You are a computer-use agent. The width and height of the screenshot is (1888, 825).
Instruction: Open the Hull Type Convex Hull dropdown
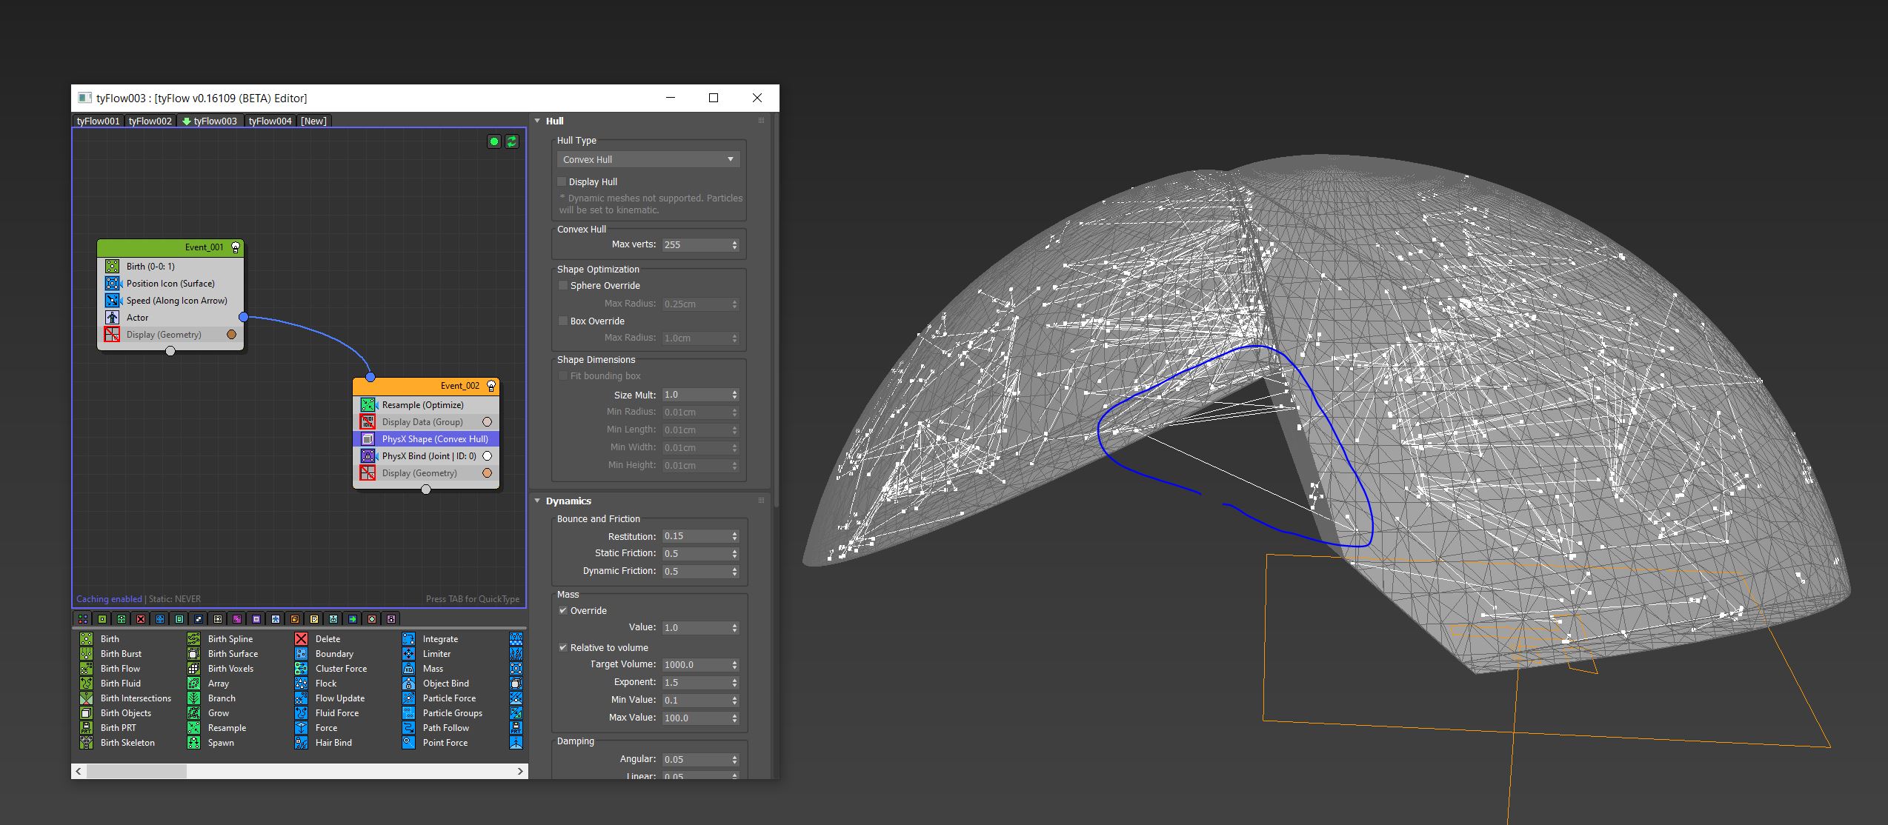648,159
